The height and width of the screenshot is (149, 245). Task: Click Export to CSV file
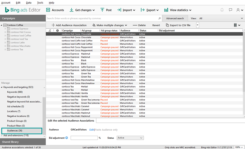click(x=178, y=25)
